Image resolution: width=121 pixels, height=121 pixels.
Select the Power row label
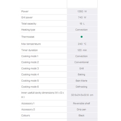(25, 11)
